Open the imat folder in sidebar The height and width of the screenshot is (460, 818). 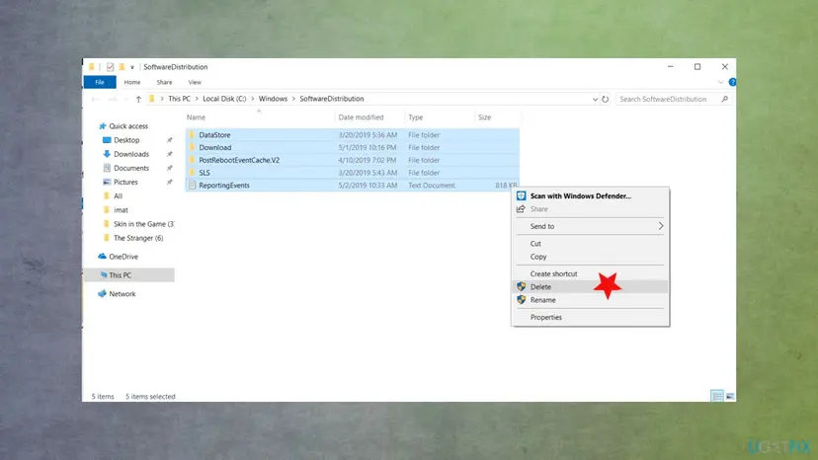(122, 210)
